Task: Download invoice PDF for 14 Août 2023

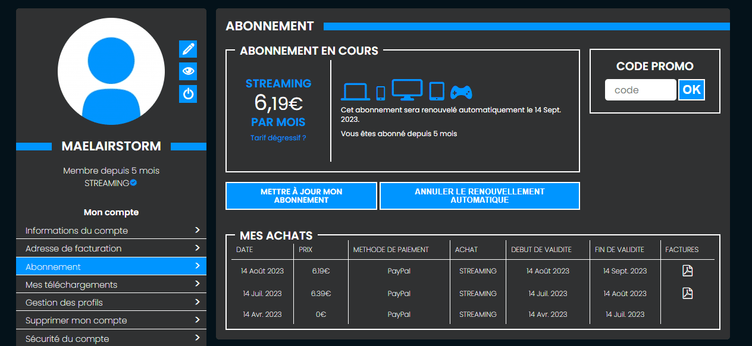Action: coord(687,270)
